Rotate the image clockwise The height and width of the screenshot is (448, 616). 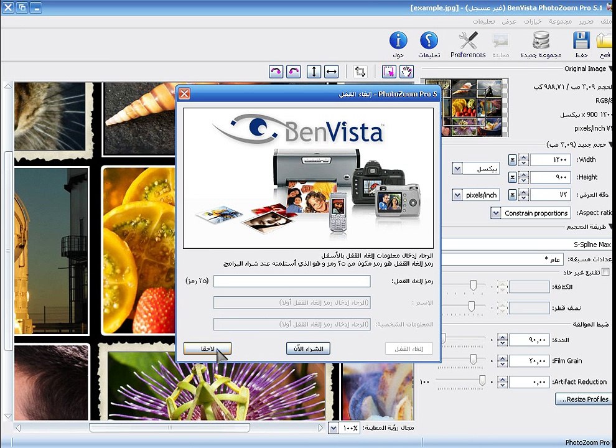(x=276, y=72)
